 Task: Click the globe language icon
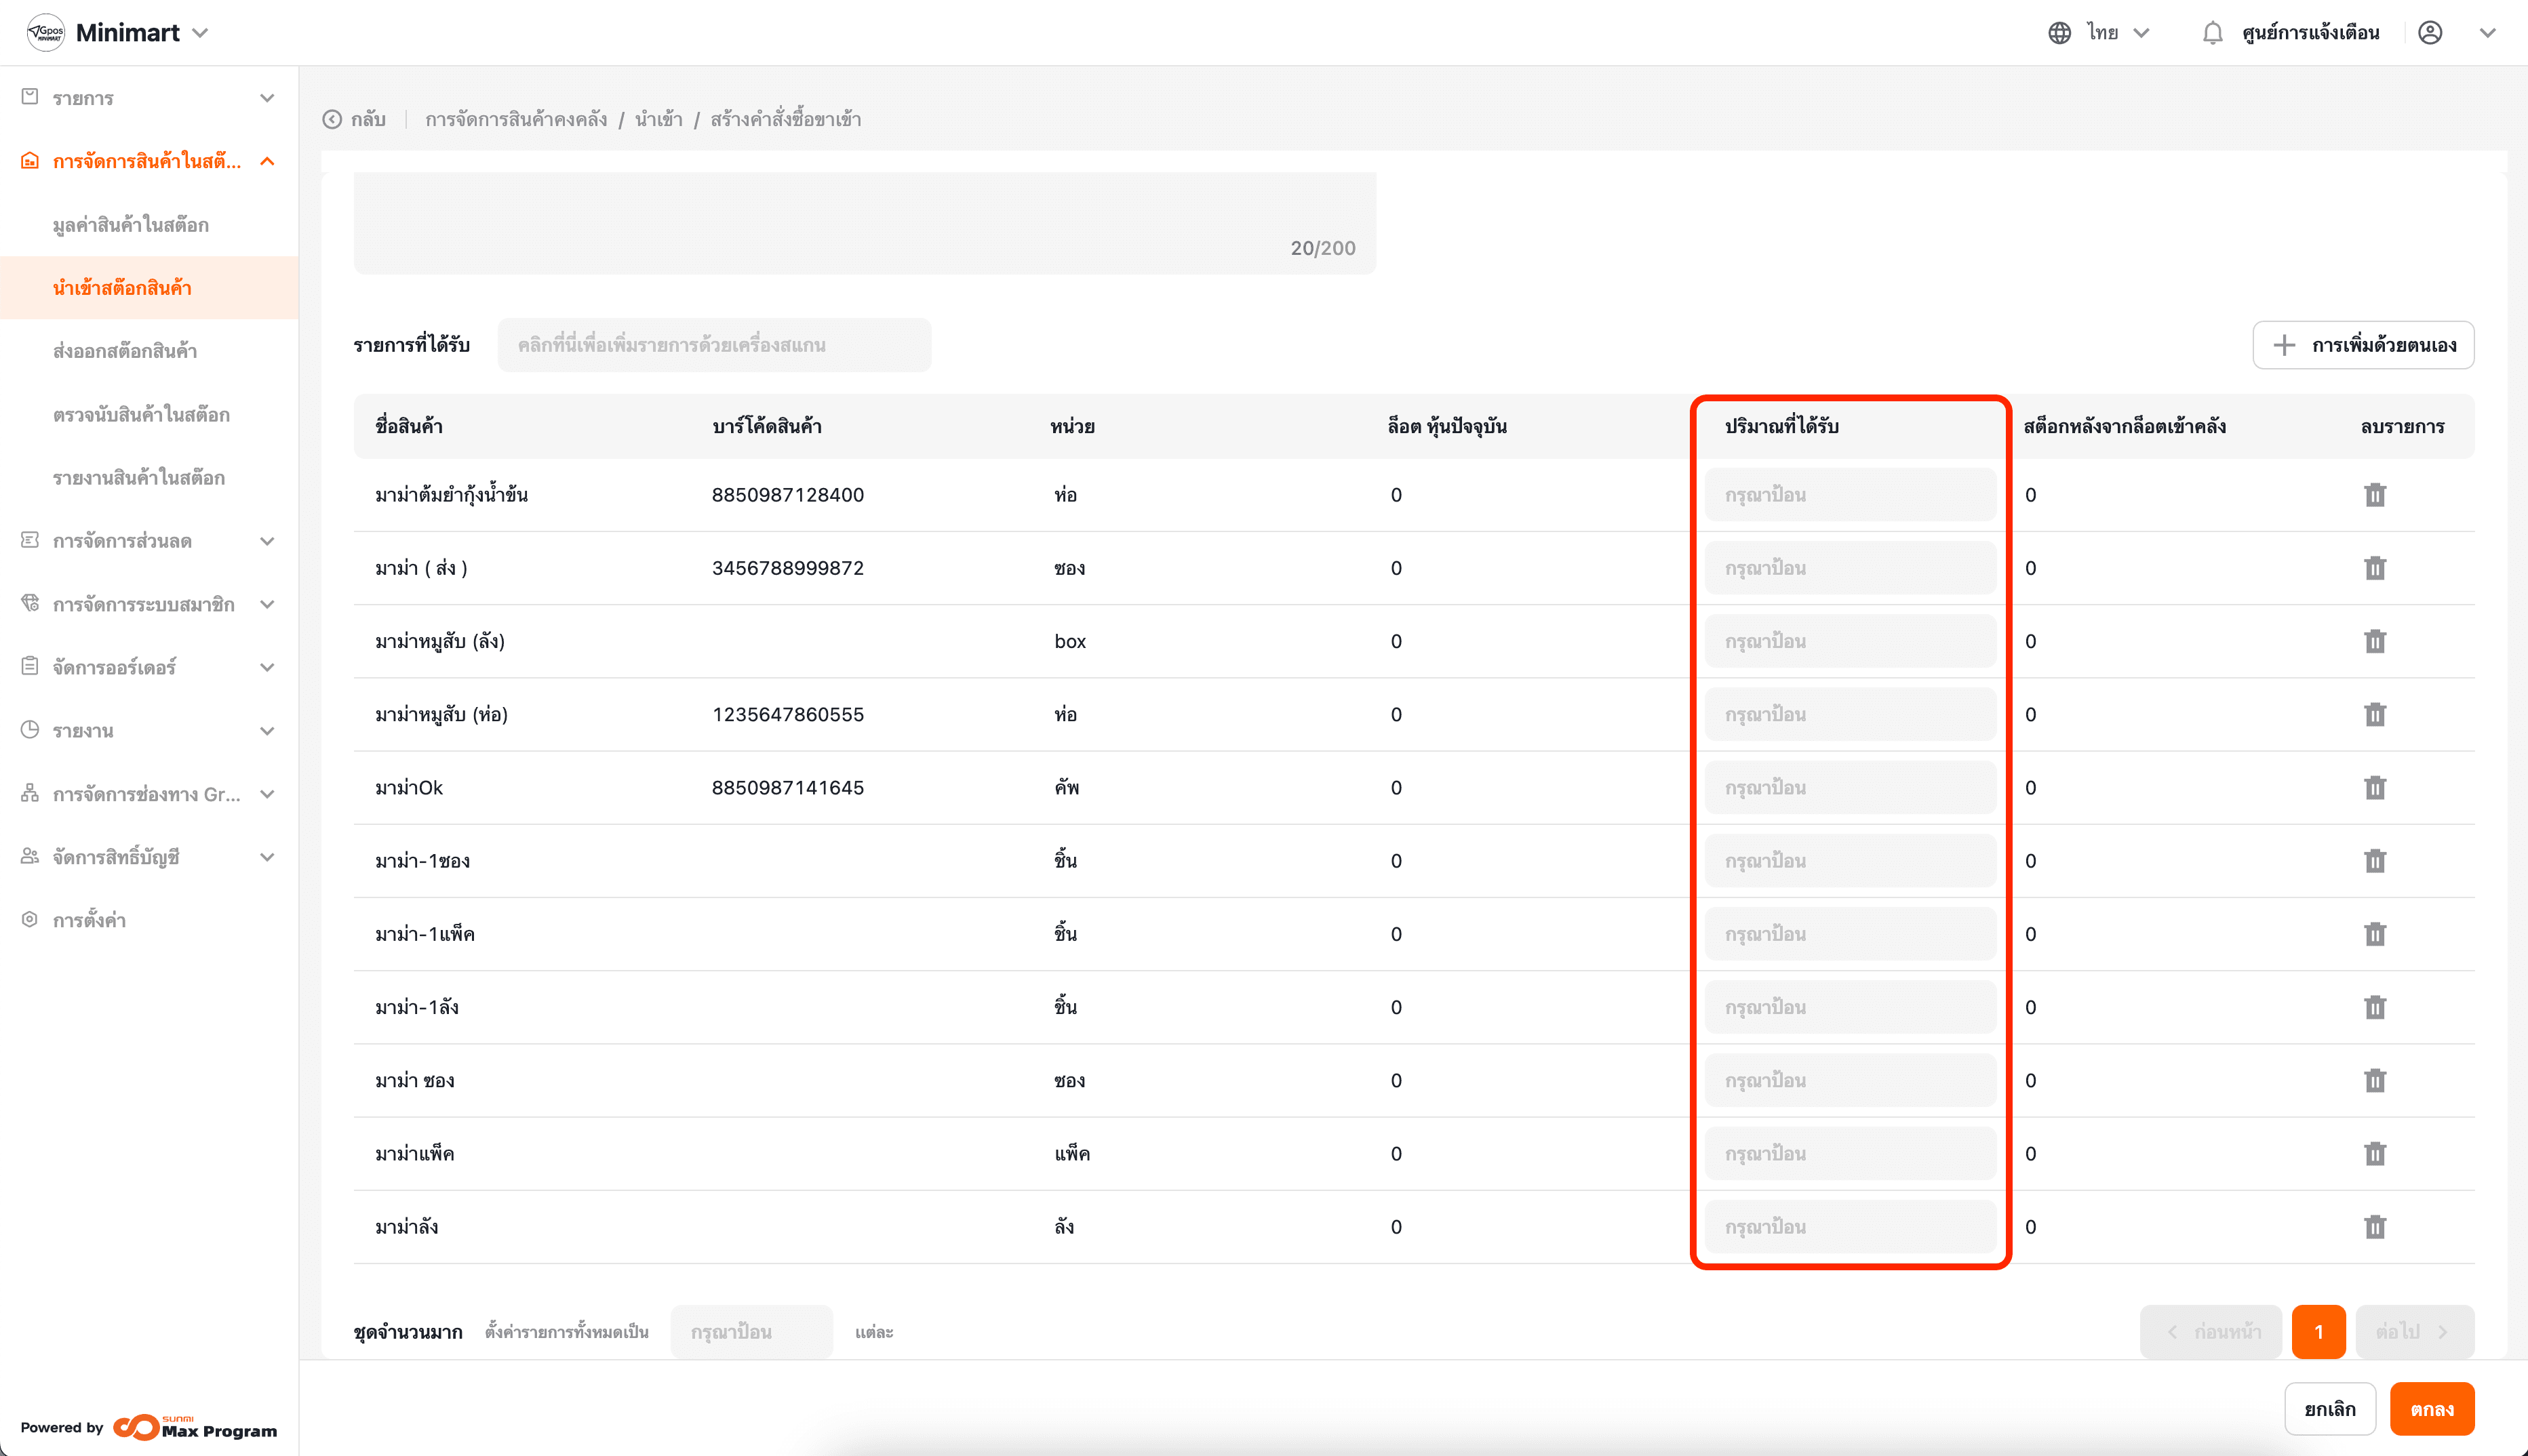2059,33
